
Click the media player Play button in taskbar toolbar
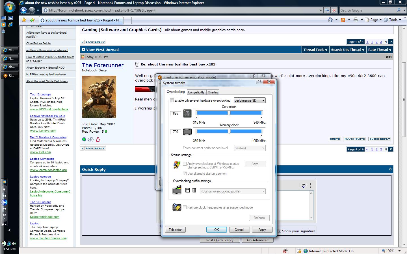click(4, 202)
